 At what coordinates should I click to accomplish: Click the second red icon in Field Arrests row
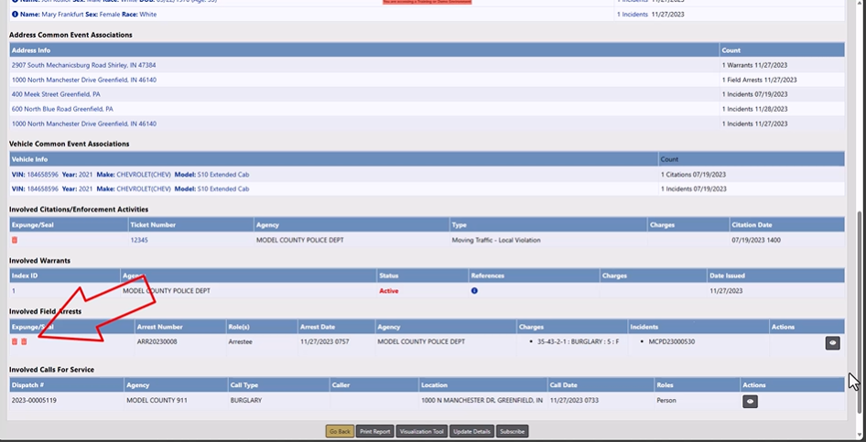point(24,341)
